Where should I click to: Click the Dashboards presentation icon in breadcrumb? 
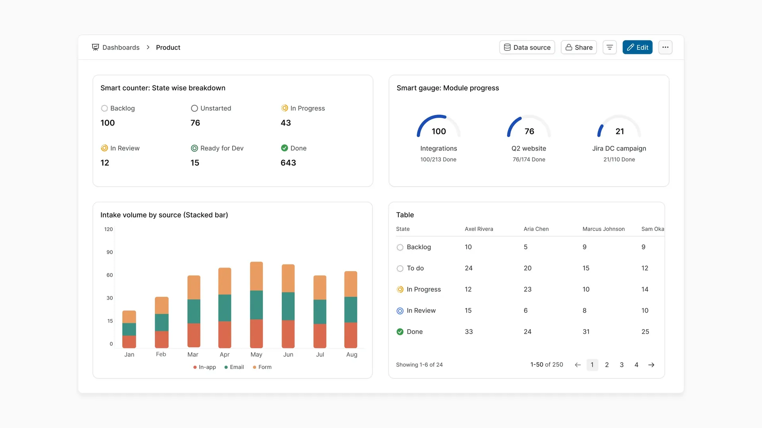click(95, 47)
